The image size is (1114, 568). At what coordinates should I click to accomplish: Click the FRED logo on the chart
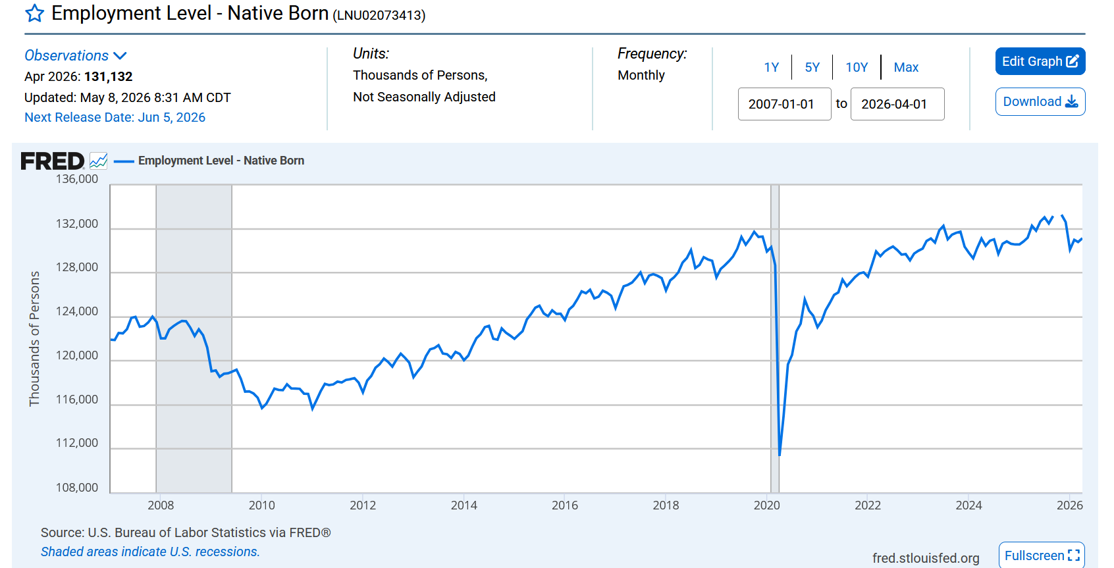click(x=53, y=161)
